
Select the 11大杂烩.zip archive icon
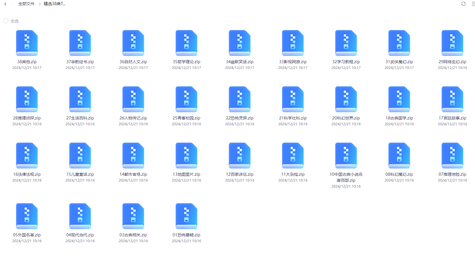pos(293,156)
